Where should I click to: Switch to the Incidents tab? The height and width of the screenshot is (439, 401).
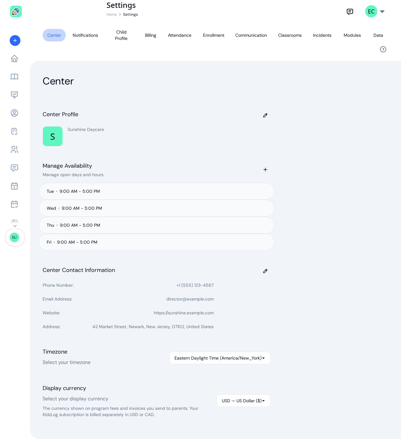click(x=322, y=35)
